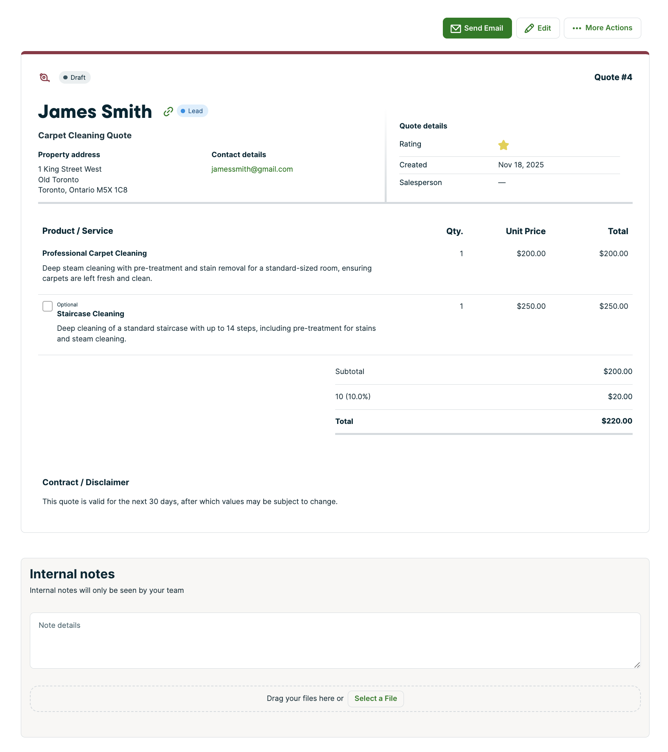This screenshot has width=668, height=752.
Task: Click the link icon next to James Smith
Action: pyautogui.click(x=168, y=112)
